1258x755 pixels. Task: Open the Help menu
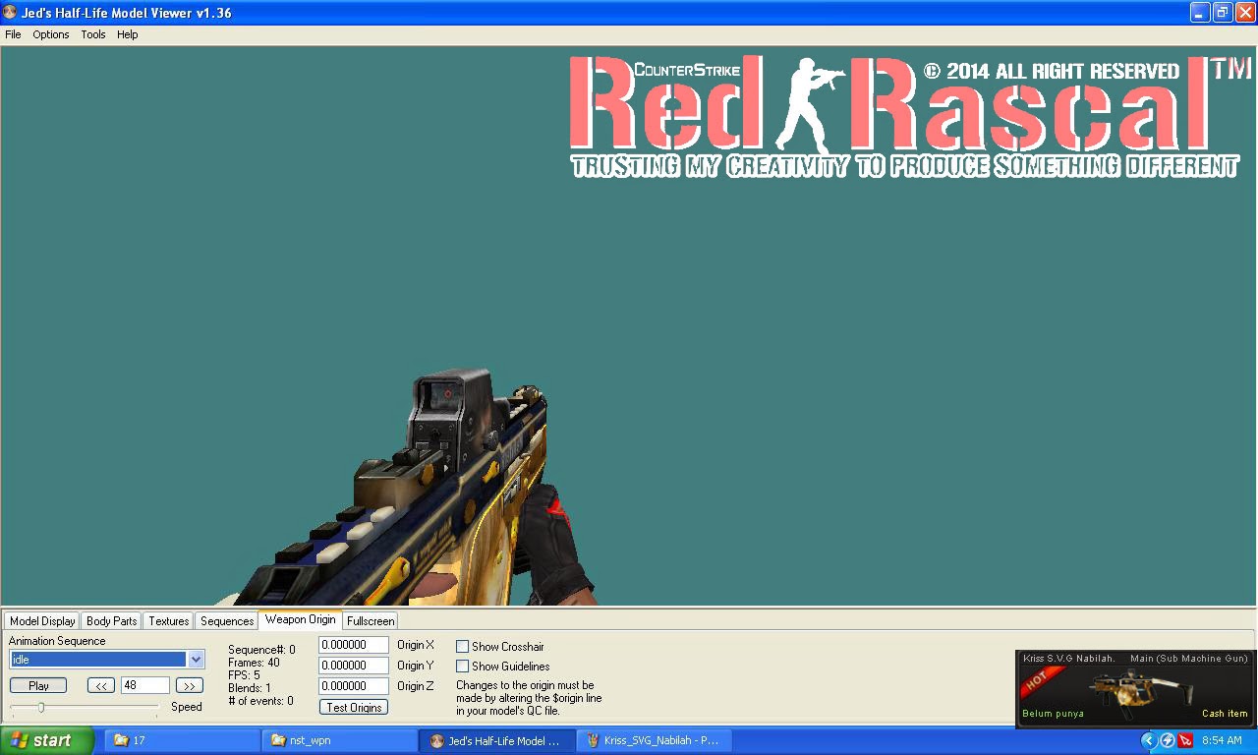(x=128, y=34)
